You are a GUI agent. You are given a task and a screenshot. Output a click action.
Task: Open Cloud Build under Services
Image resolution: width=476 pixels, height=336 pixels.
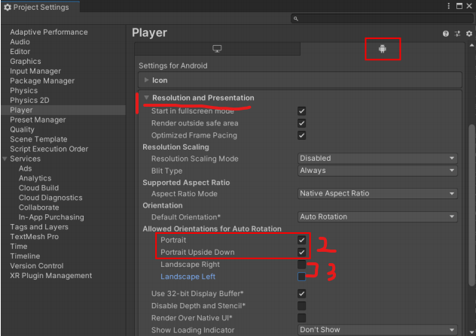[x=38, y=188]
